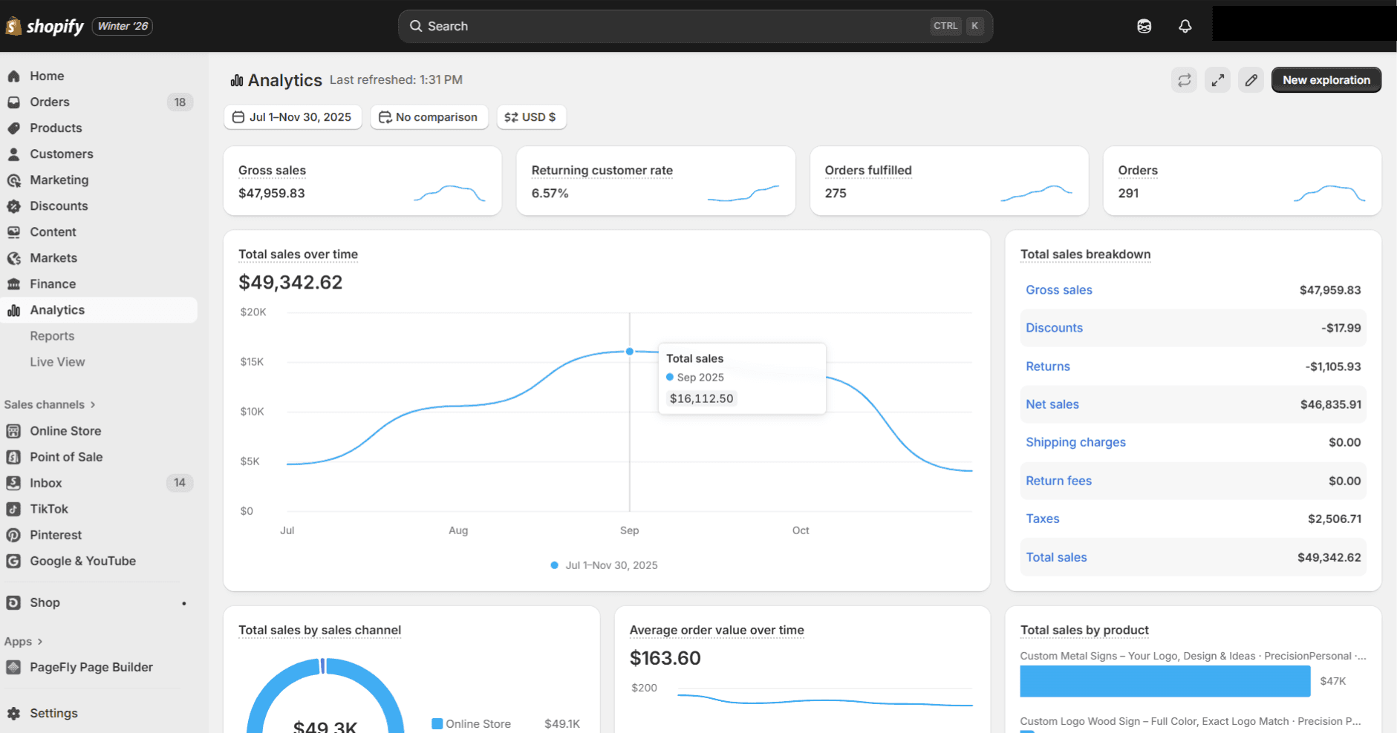The height and width of the screenshot is (733, 1397).
Task: Open the Net sales breakdown link
Action: click(x=1052, y=404)
